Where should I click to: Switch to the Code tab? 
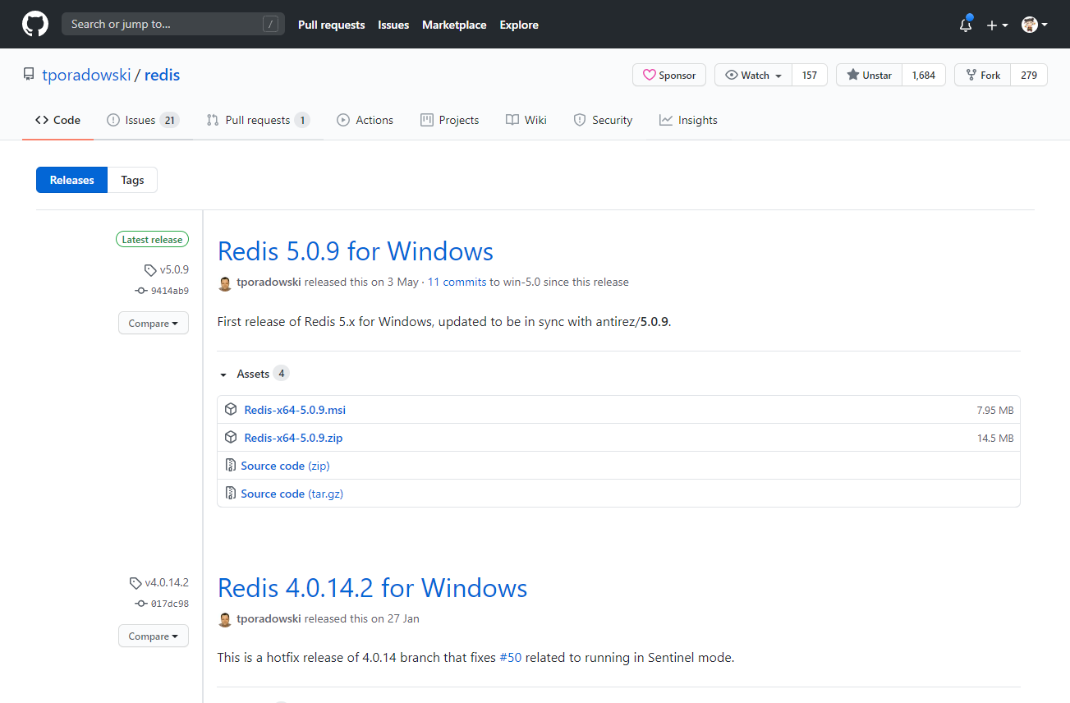(57, 120)
